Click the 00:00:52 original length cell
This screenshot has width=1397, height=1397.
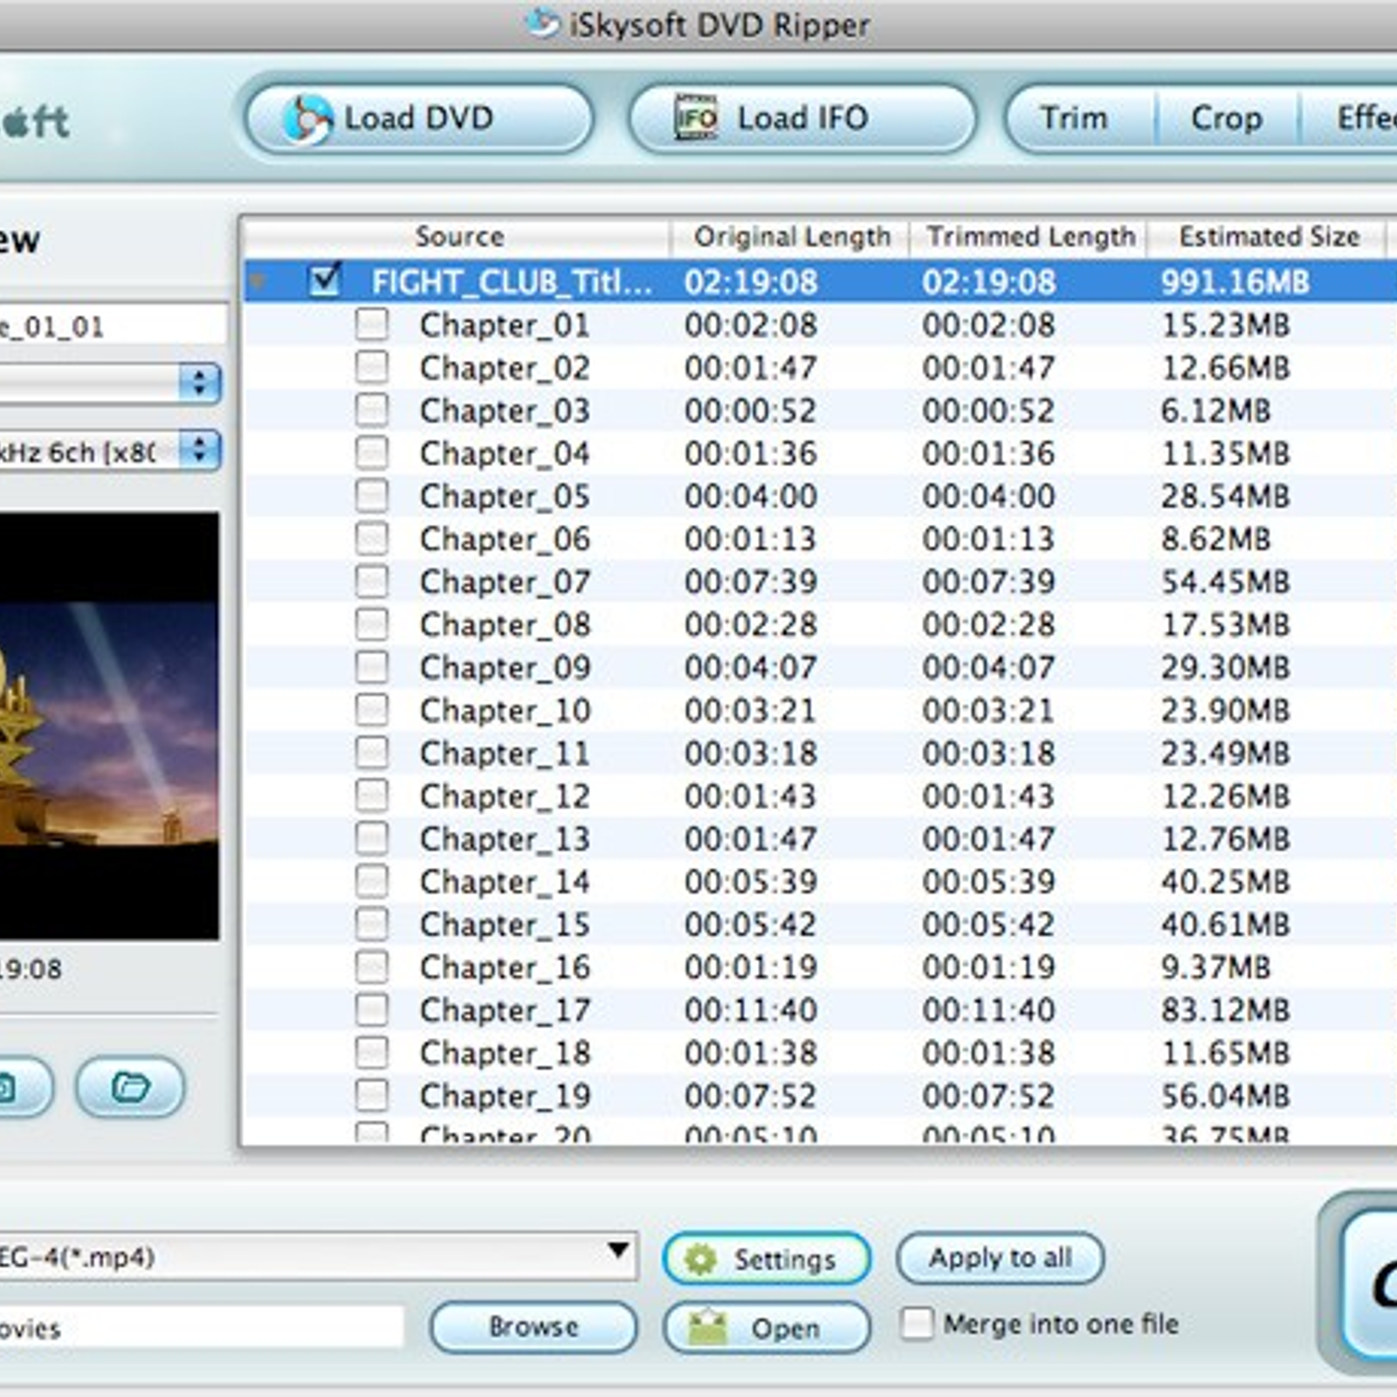(x=750, y=410)
